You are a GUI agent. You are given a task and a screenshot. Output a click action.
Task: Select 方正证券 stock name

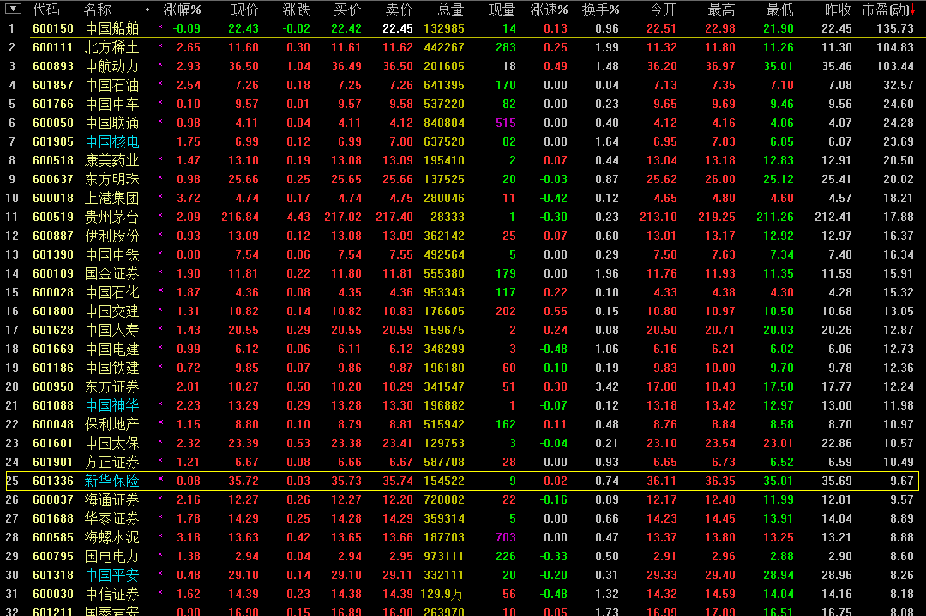click(112, 462)
